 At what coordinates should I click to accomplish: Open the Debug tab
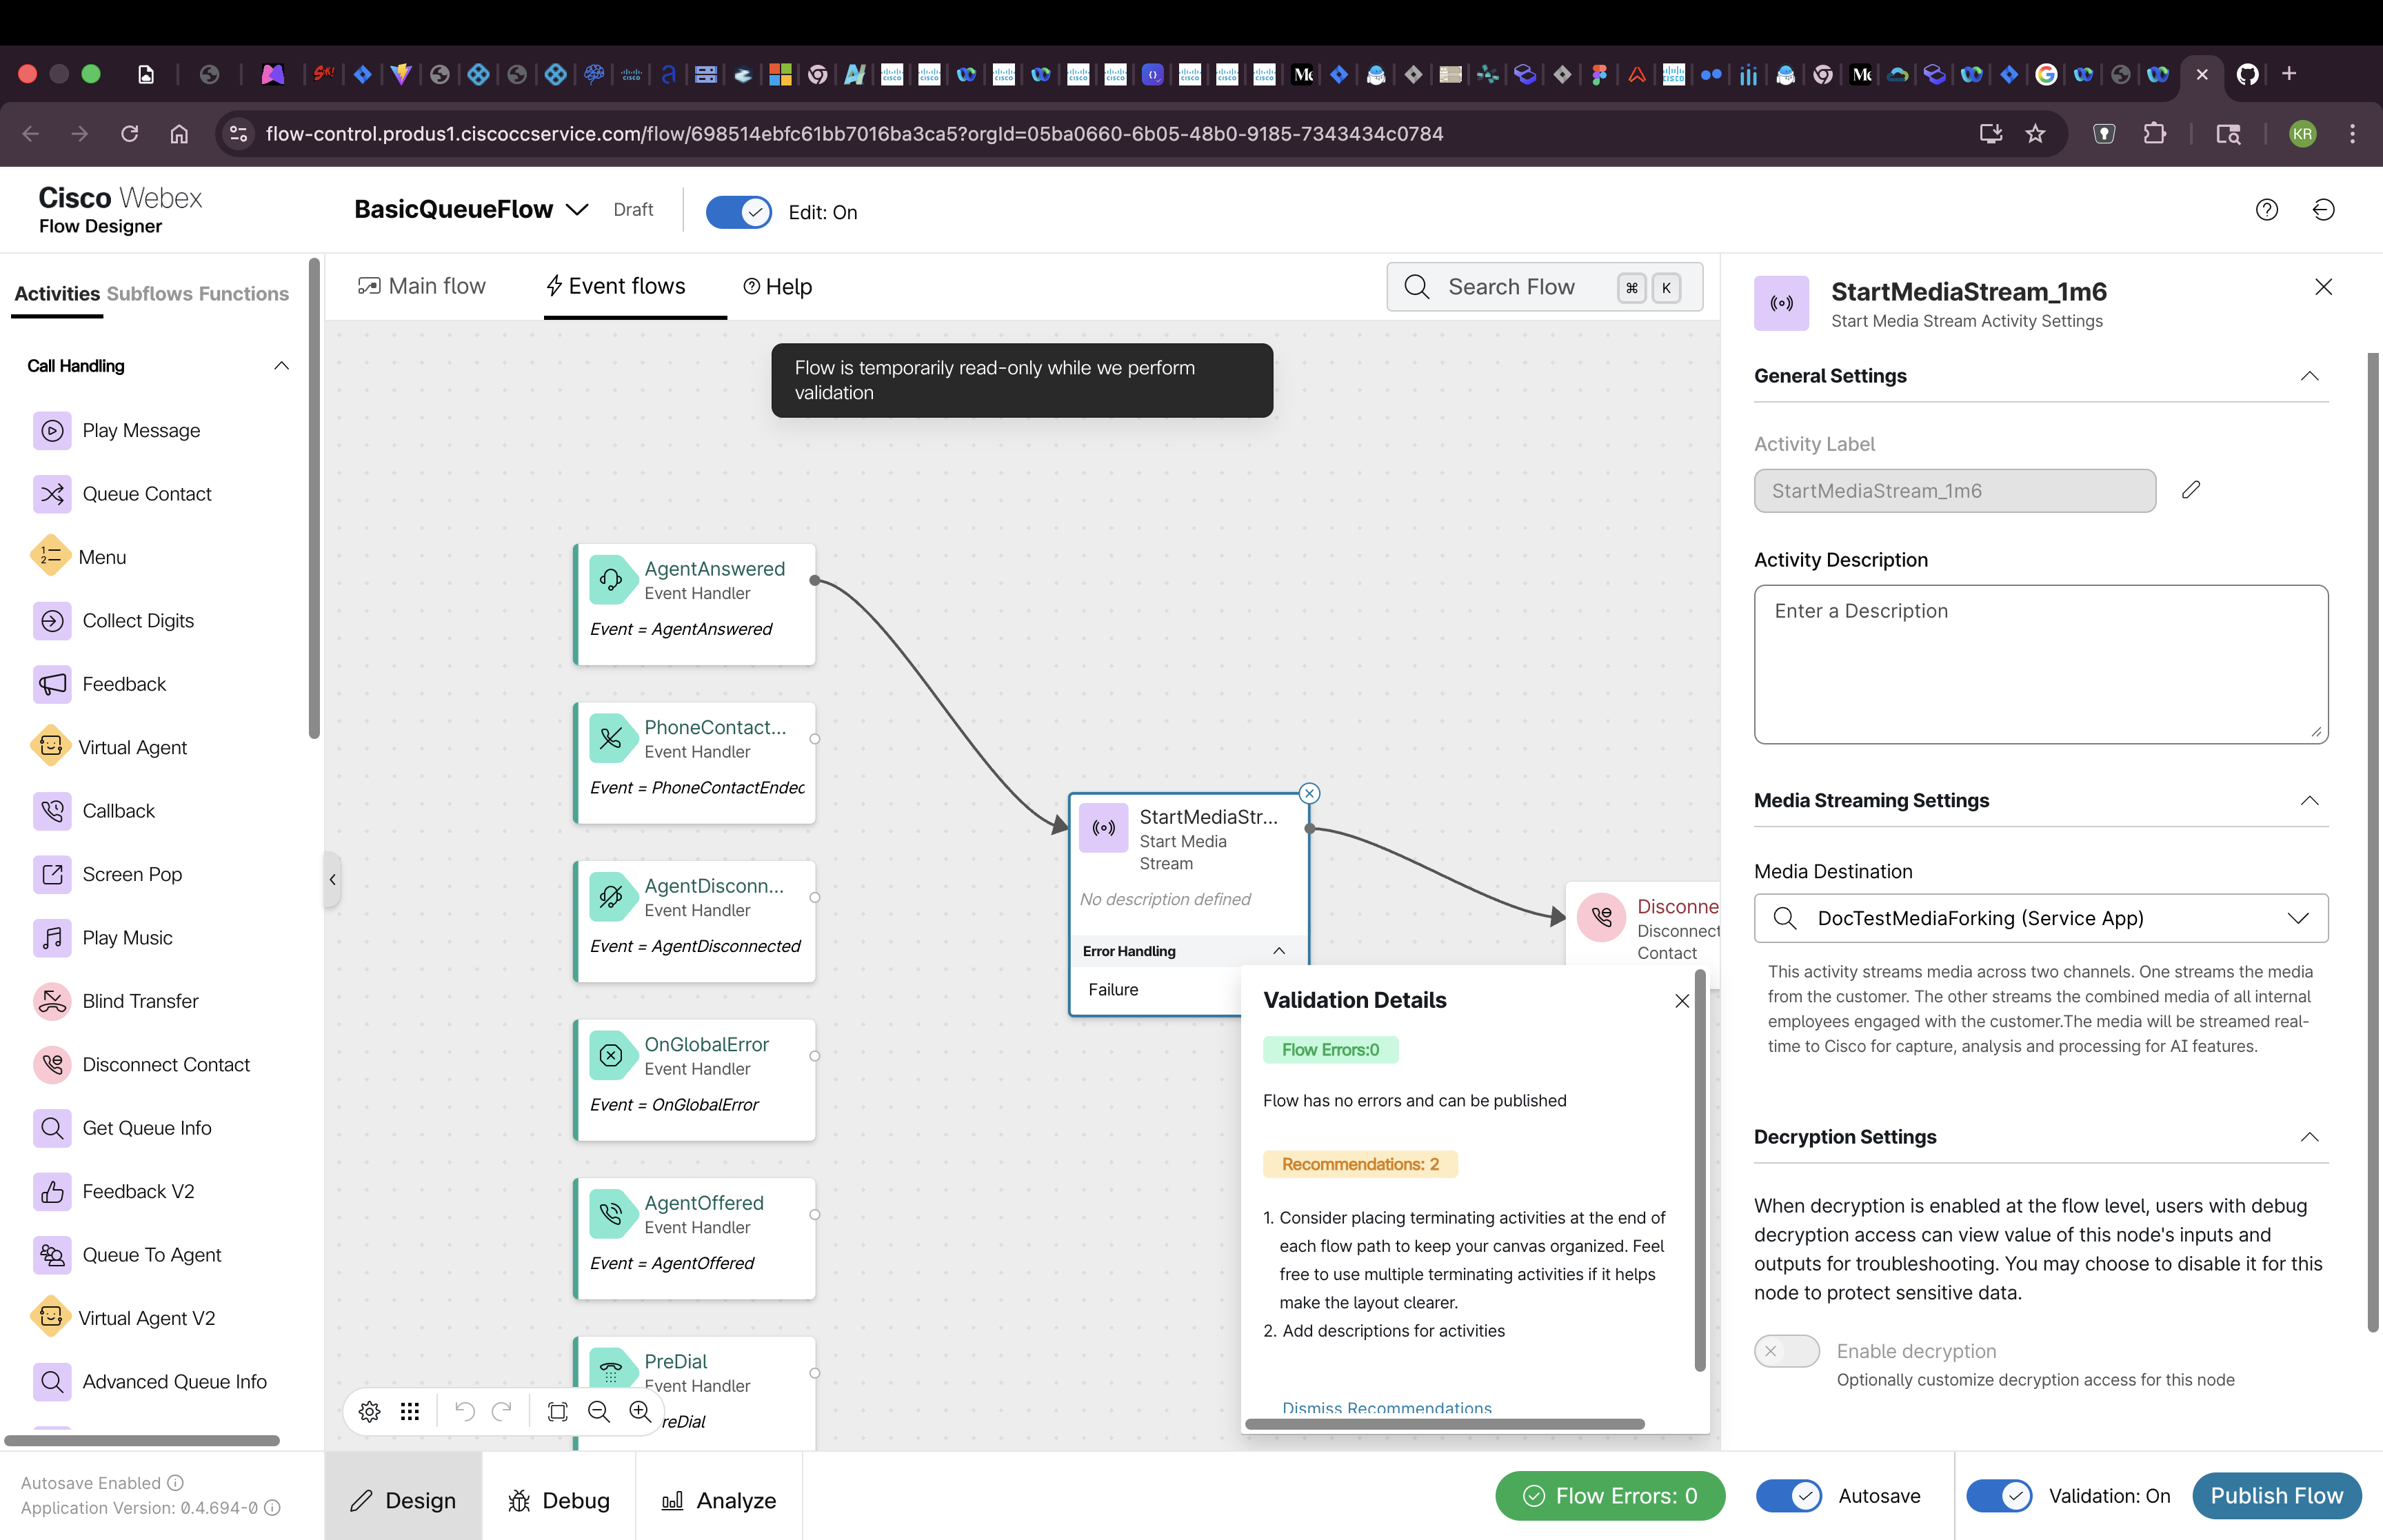pos(559,1499)
